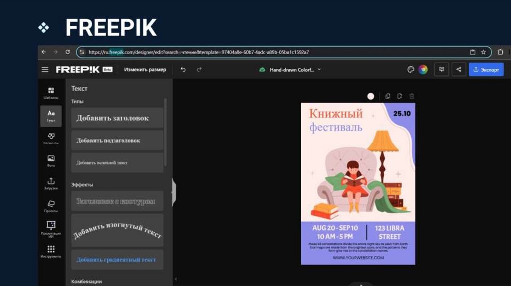
Task: Choose 'Добавить градиентный текст' gradient effect
Action: click(x=117, y=259)
